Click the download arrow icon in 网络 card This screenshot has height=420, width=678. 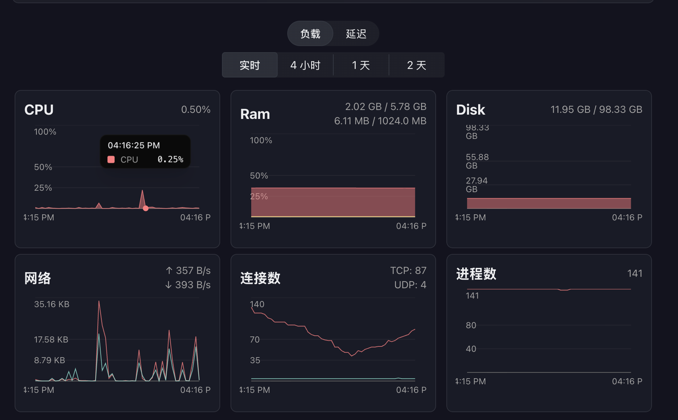(x=168, y=285)
